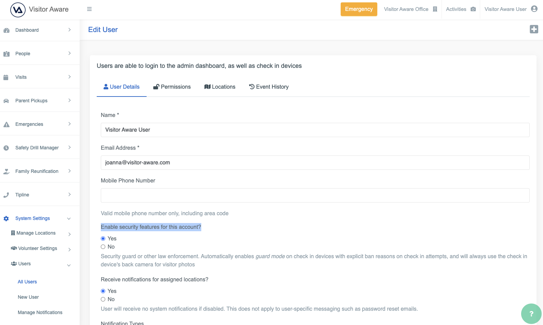Image resolution: width=543 pixels, height=325 pixels.
Task: Click the 'Enable security features for this account?' label
Action: 151,227
